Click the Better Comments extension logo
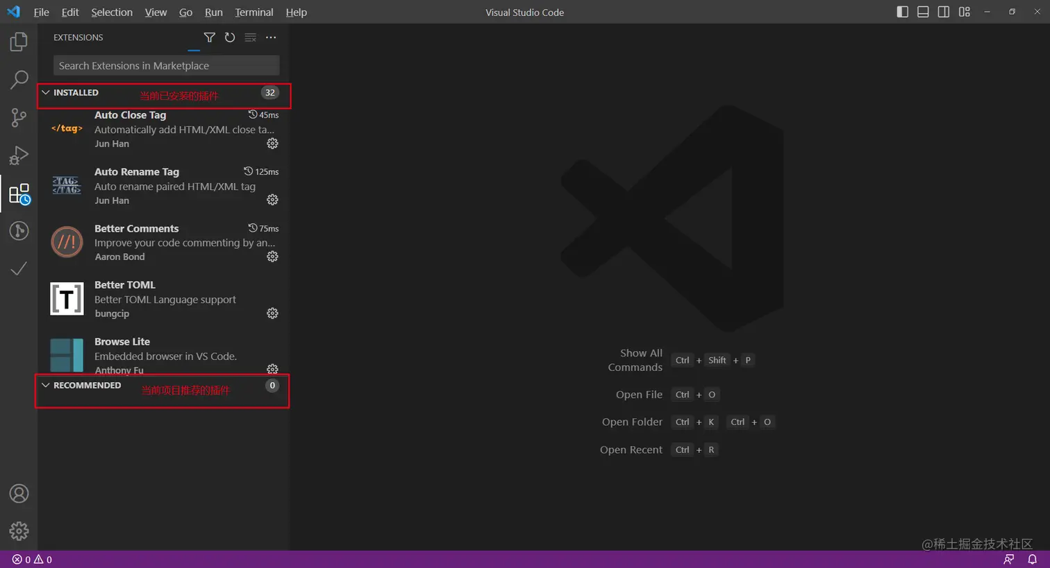 coord(67,242)
